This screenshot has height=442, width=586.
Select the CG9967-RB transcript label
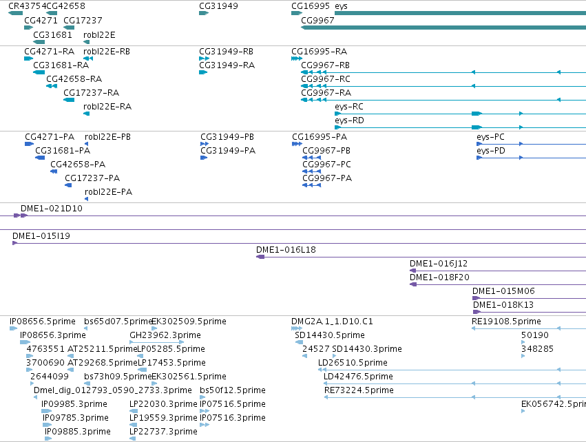325,65
